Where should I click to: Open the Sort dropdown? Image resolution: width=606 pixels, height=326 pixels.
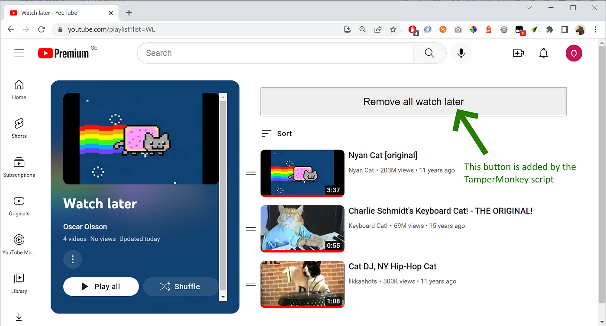click(x=277, y=134)
